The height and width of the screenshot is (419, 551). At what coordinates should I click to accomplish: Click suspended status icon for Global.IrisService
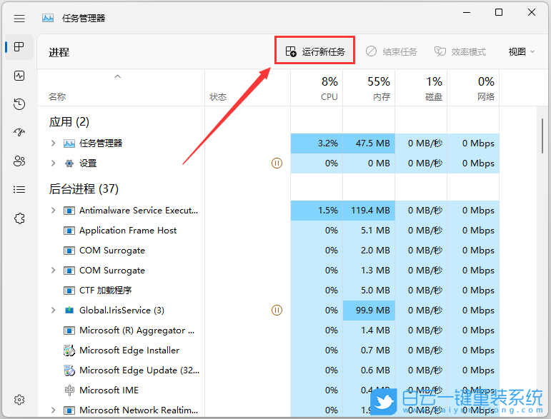click(277, 311)
